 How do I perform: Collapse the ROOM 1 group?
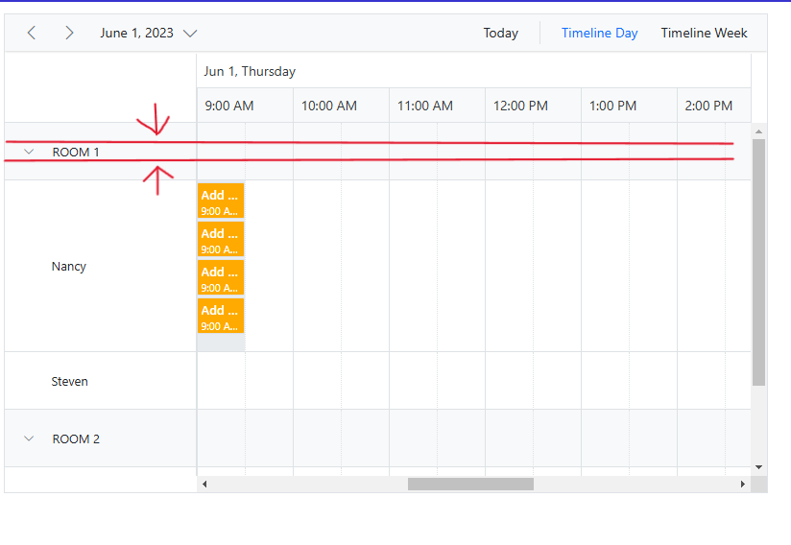click(x=29, y=152)
